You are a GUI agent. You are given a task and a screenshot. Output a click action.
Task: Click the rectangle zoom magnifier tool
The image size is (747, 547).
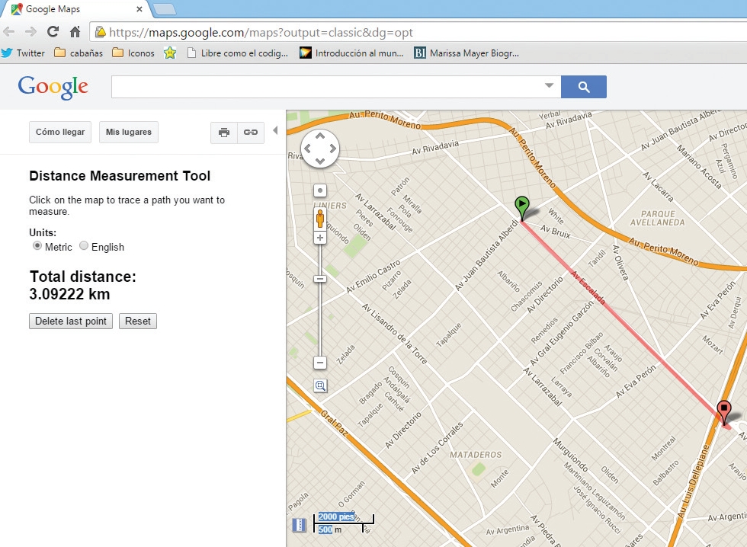click(321, 385)
